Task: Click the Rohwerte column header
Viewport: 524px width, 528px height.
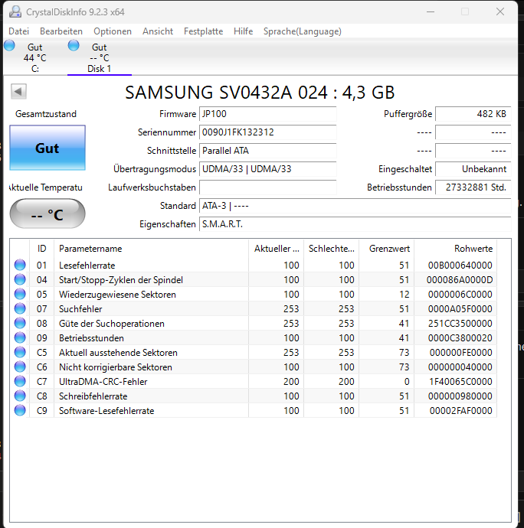Action: coord(455,249)
